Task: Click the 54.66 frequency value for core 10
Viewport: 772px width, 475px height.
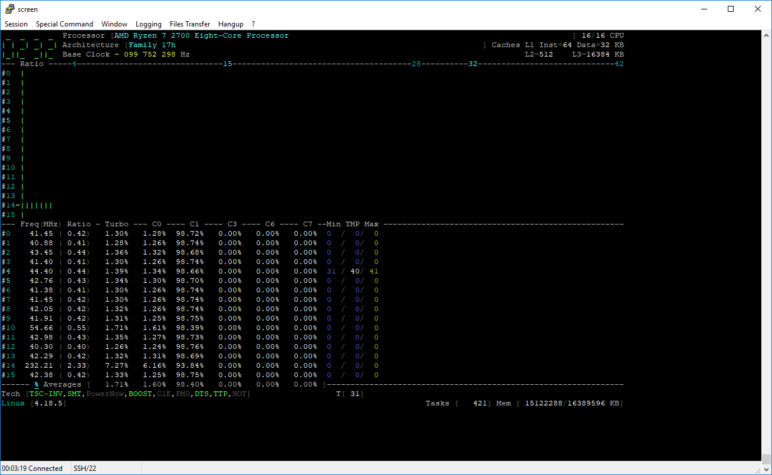Action: [41, 328]
